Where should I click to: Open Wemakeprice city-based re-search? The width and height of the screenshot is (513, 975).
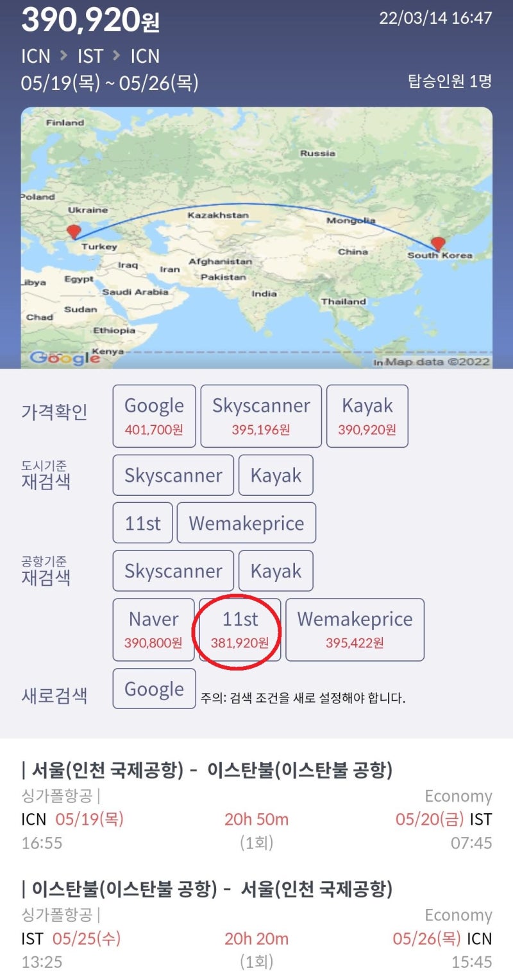click(x=246, y=523)
